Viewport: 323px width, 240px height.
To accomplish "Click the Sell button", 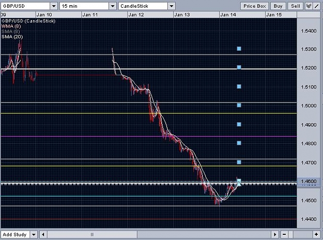I will tap(296, 6).
